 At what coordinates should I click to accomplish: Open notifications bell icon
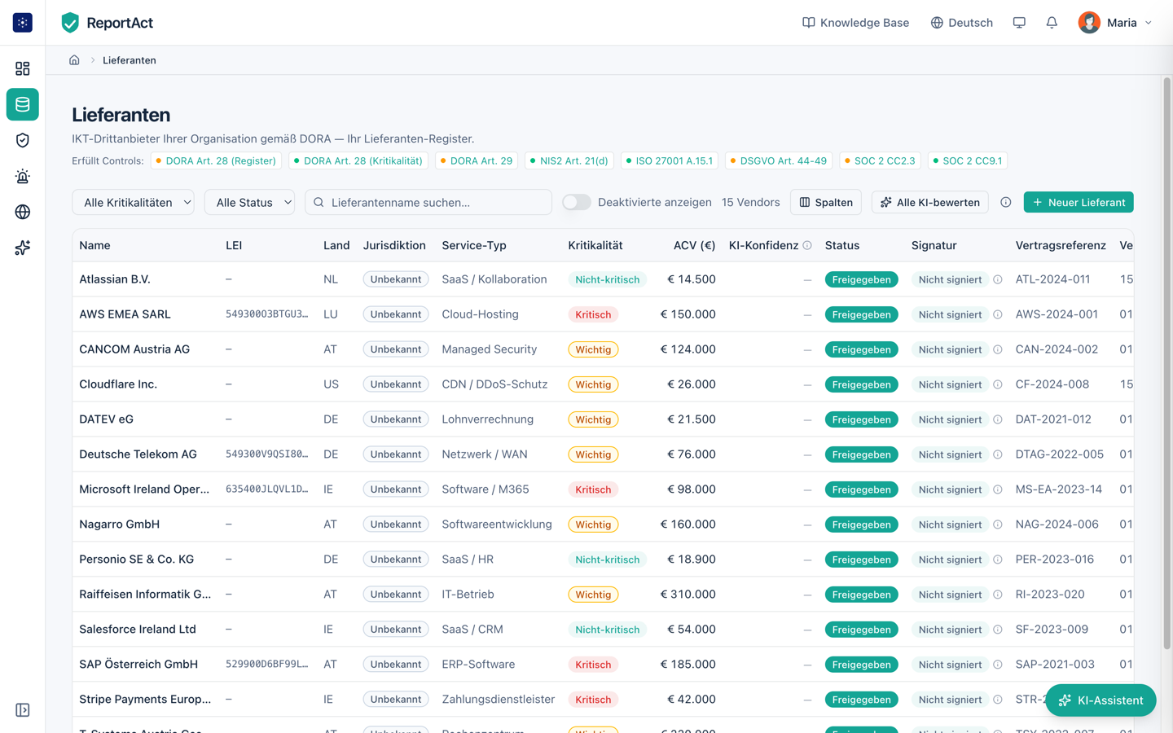point(1052,23)
